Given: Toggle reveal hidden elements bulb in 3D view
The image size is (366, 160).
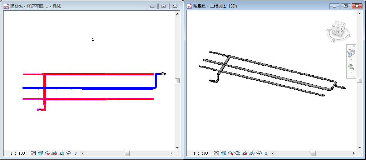Looking at the screenshot, I should coord(266,154).
